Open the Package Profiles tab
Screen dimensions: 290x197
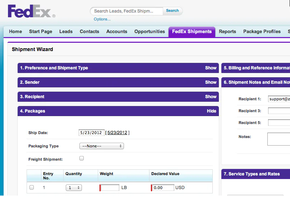click(x=262, y=31)
